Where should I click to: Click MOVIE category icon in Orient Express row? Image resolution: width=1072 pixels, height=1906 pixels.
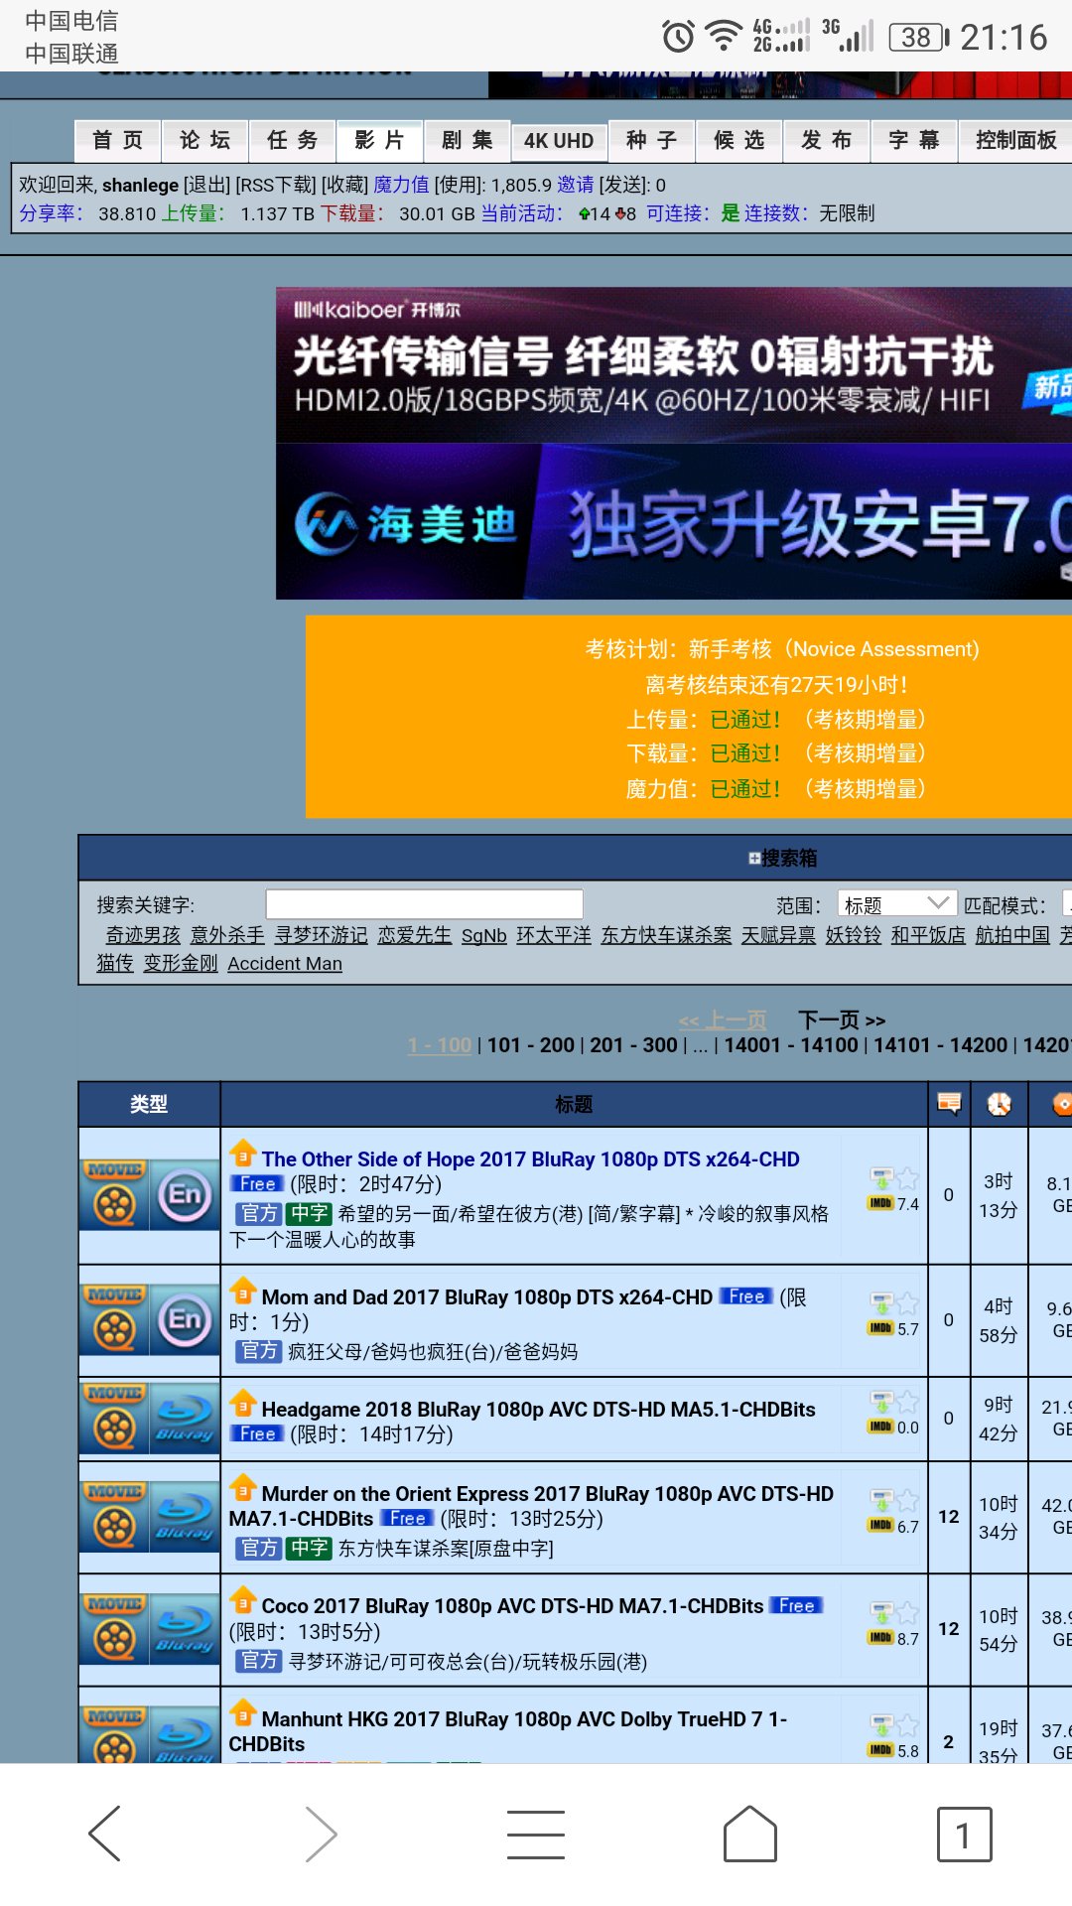[114, 1516]
